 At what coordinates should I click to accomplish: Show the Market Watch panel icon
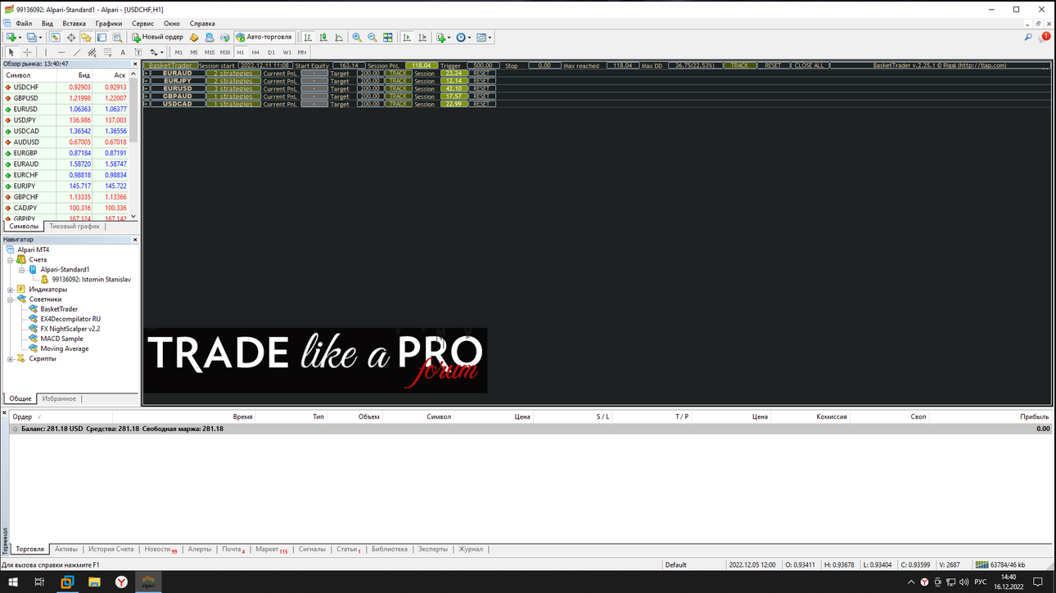point(55,37)
